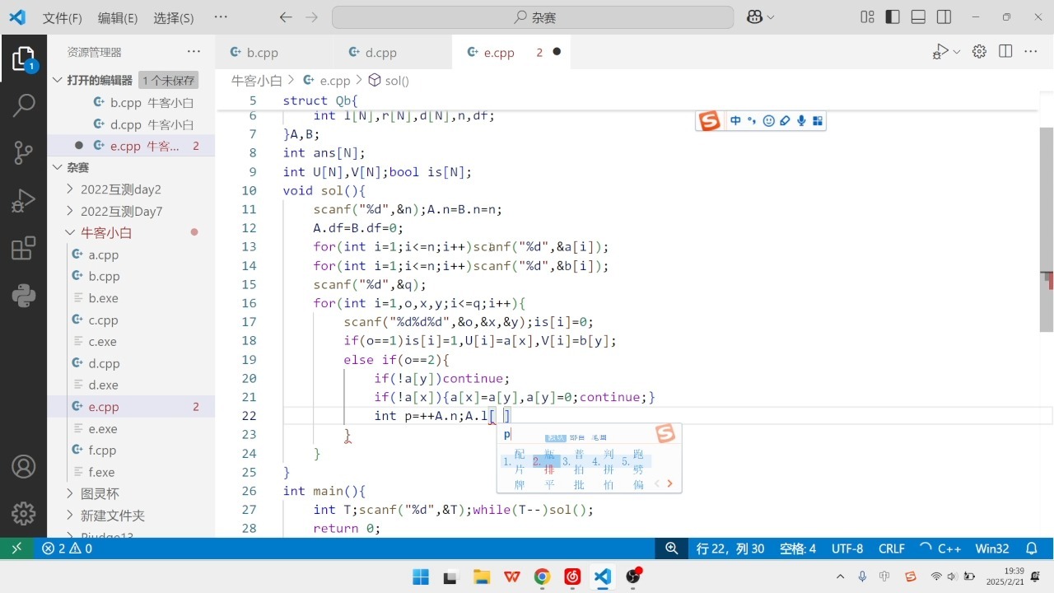Image resolution: width=1054 pixels, height=593 pixels.
Task: Open the Search view in activity bar
Action: pyautogui.click(x=23, y=105)
